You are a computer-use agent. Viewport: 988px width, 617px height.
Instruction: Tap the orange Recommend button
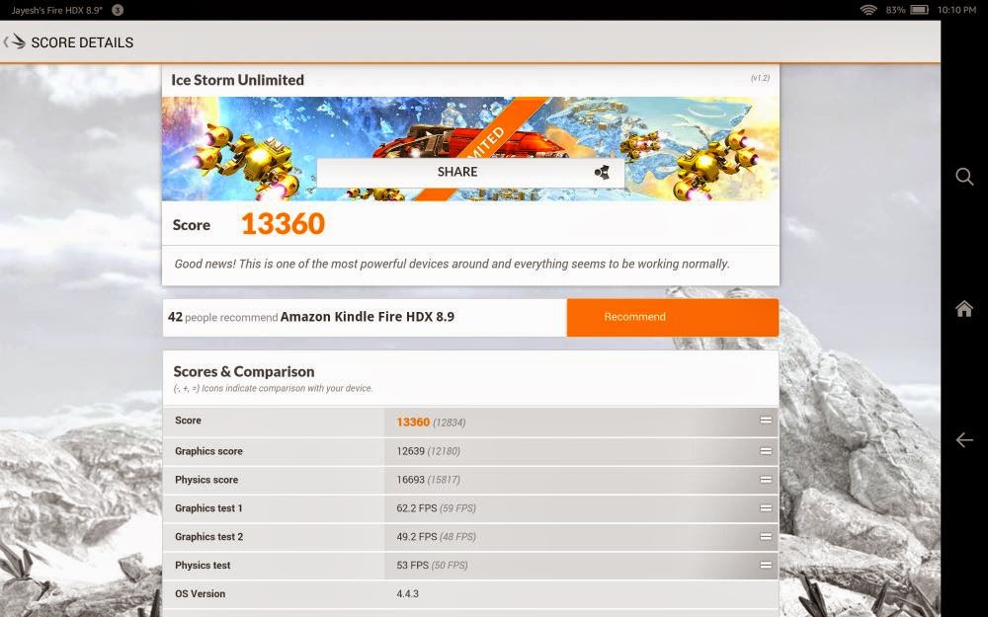coord(672,317)
